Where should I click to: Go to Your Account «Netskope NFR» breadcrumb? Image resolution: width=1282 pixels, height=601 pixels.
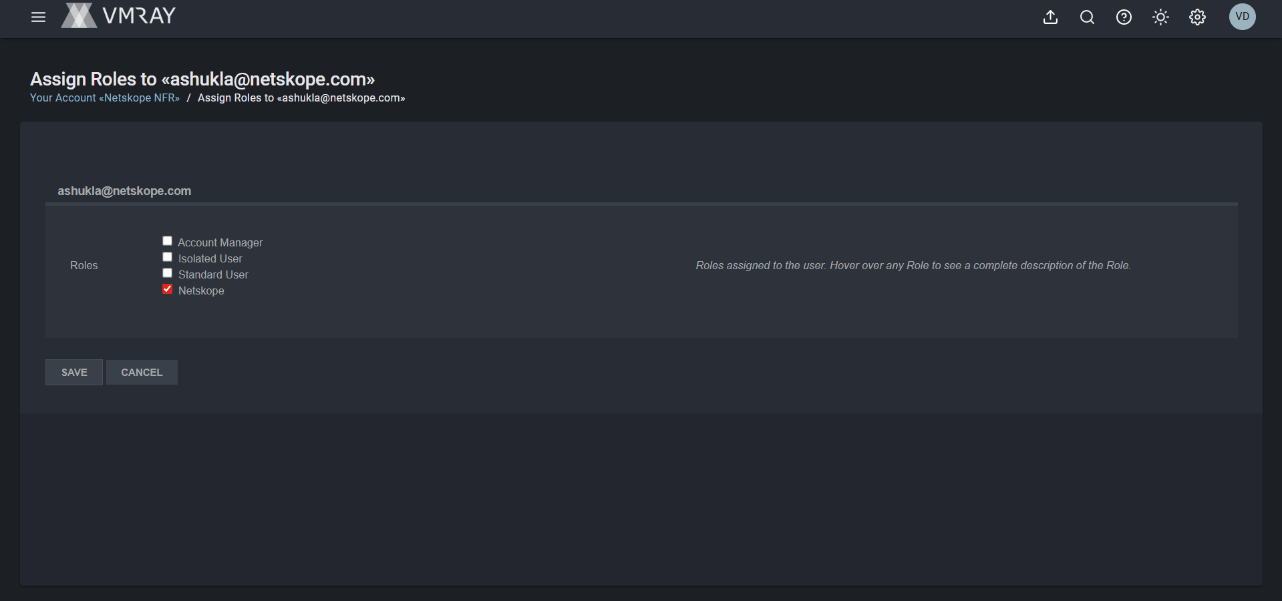click(x=105, y=98)
